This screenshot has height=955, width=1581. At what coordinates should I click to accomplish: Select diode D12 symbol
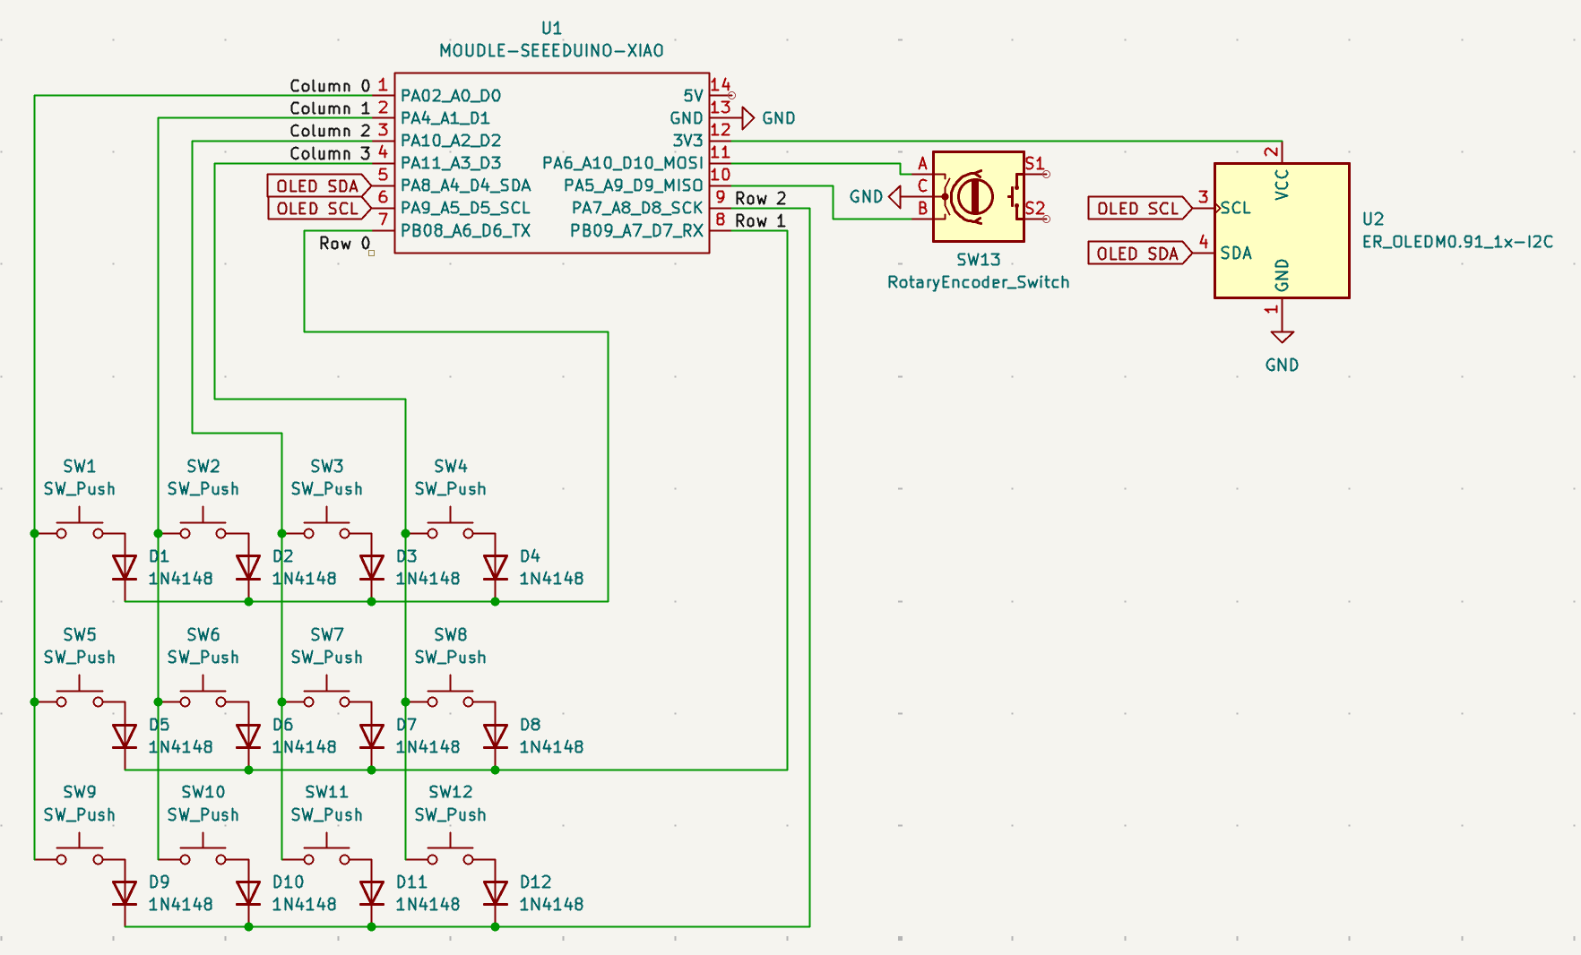pyautogui.click(x=496, y=893)
